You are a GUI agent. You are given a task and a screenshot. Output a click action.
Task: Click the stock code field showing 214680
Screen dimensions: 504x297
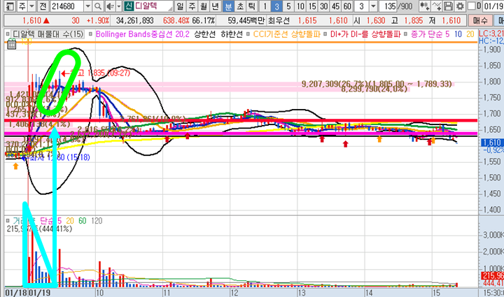67,6
